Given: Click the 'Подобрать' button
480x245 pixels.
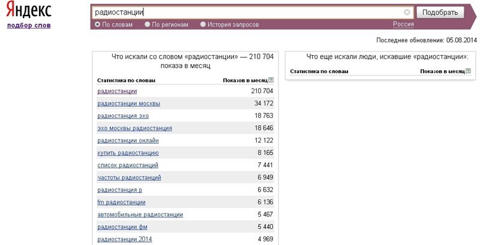Looking at the screenshot, I should pos(440,12).
